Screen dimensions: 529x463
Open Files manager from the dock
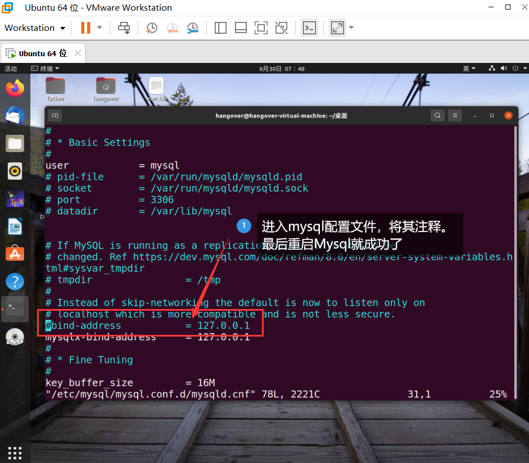(x=15, y=144)
